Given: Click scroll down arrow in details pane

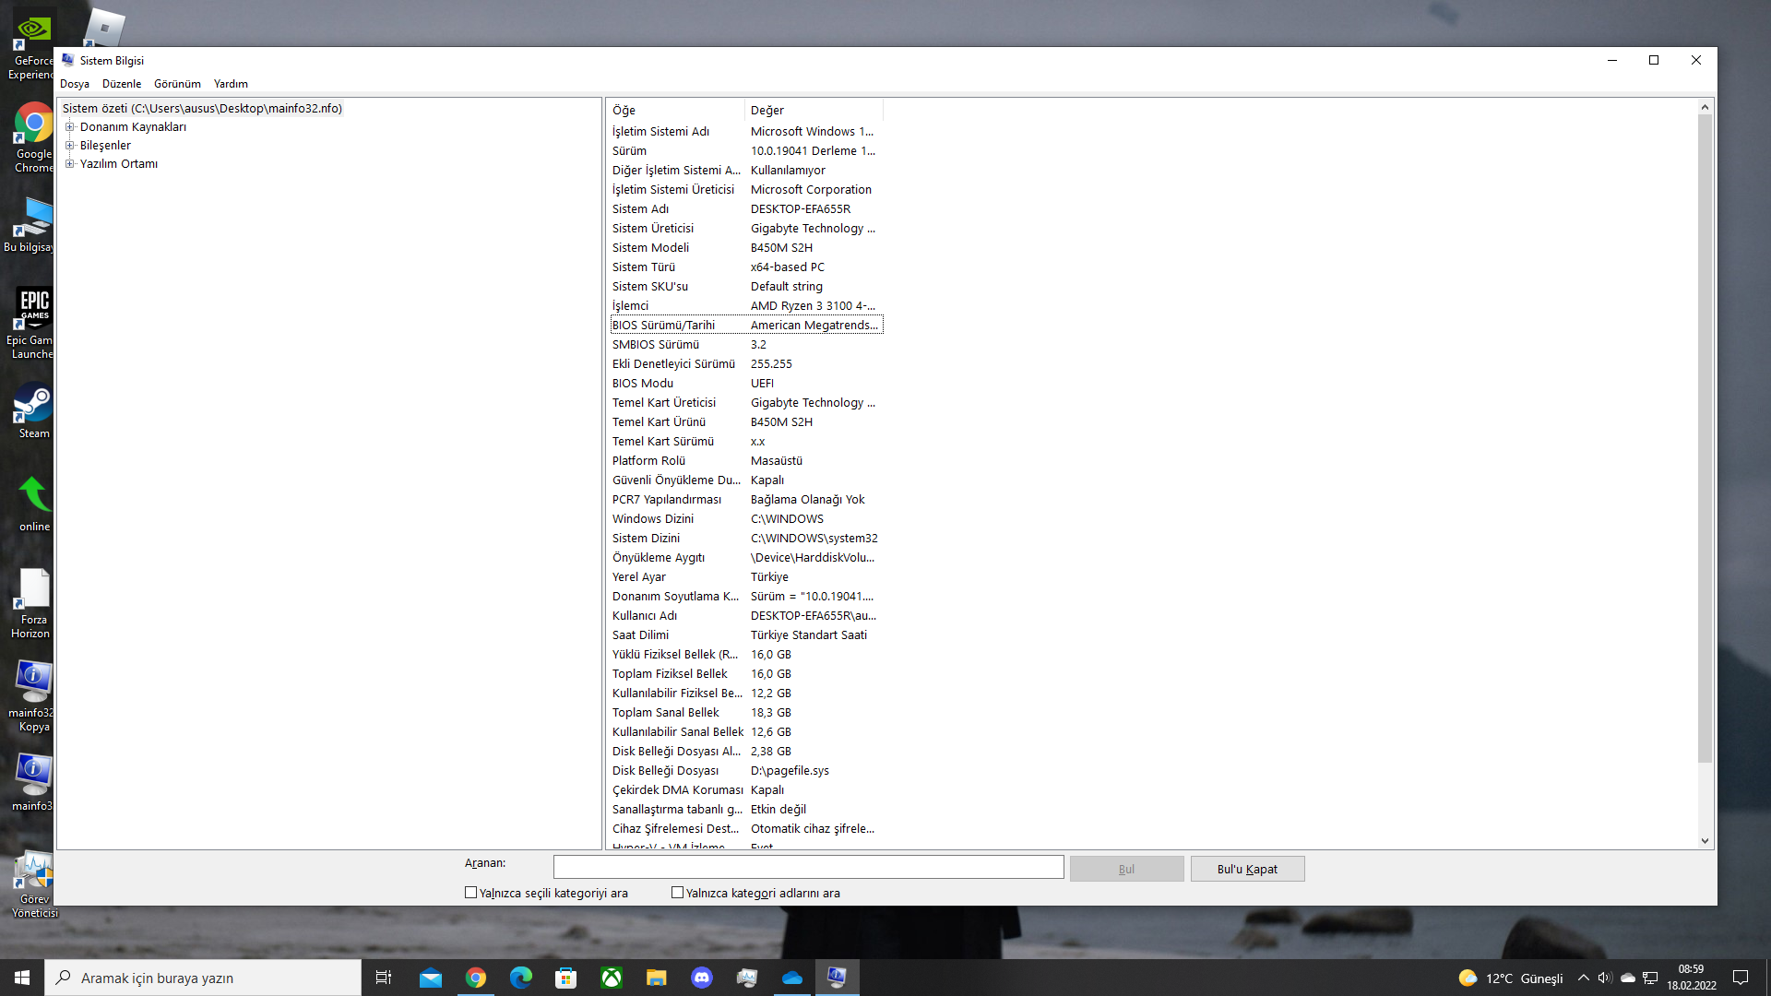Looking at the screenshot, I should [x=1705, y=840].
